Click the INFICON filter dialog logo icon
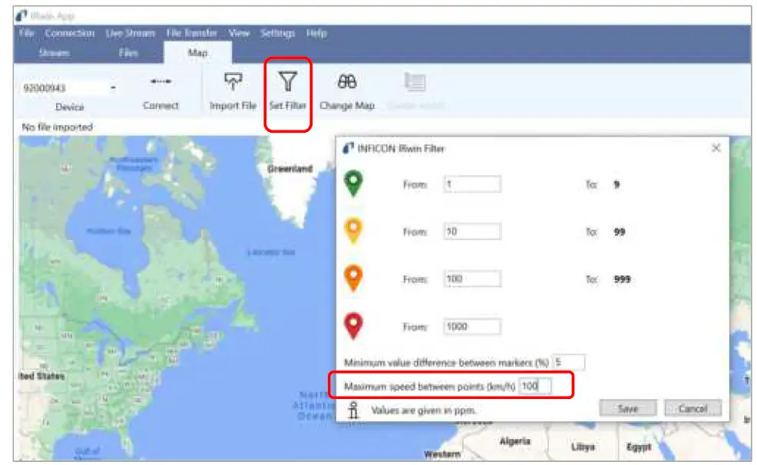757x465 pixels. click(x=348, y=148)
